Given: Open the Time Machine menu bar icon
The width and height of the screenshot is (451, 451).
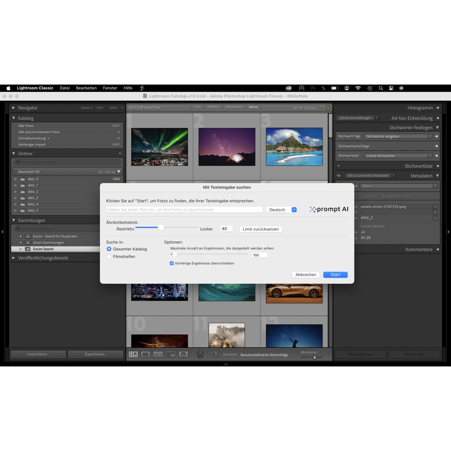Looking at the screenshot, I should click(370, 88).
